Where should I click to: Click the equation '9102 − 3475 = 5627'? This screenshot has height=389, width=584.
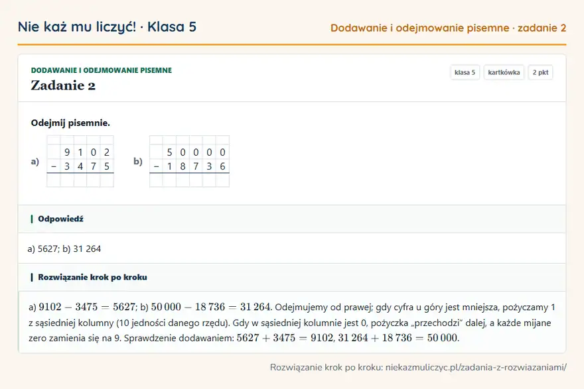tap(87, 307)
